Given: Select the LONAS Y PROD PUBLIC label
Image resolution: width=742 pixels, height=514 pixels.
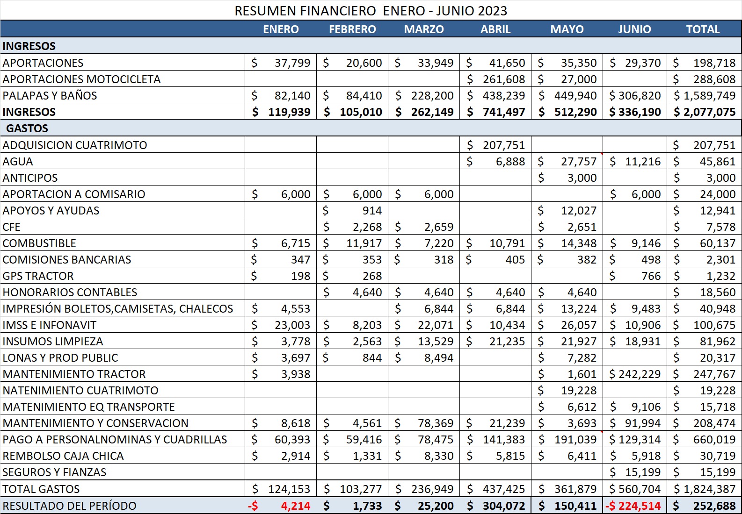Looking at the screenshot, I should pos(60,357).
